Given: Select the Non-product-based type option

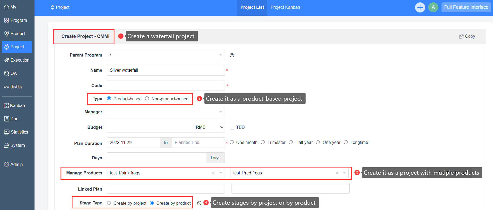Looking at the screenshot, I should [147, 98].
